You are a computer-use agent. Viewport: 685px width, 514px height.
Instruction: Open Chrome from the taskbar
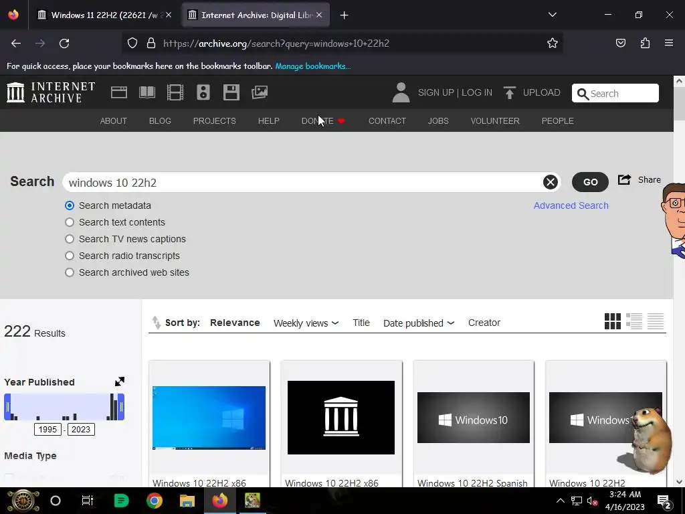click(x=155, y=501)
